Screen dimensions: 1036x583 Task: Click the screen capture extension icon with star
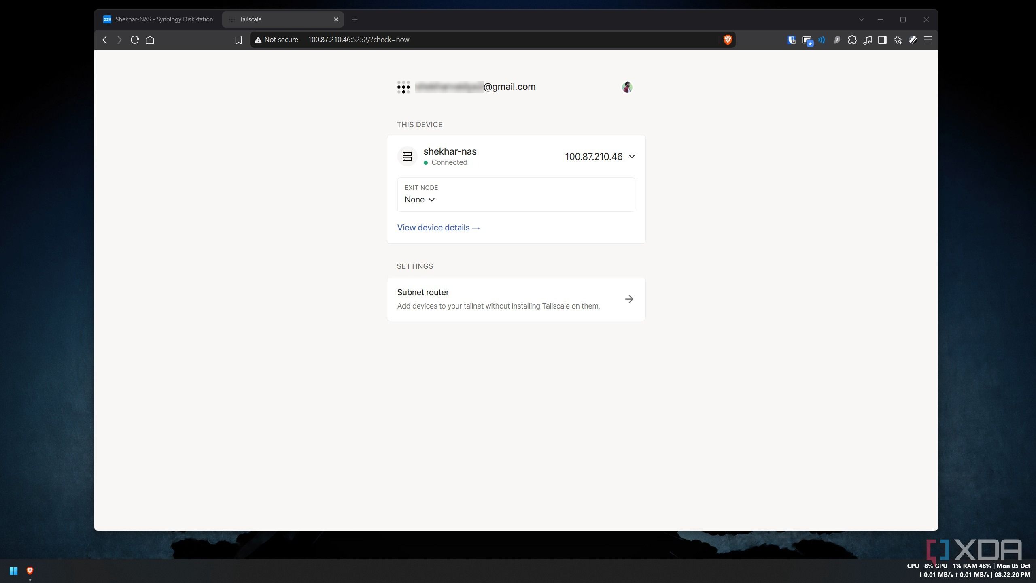click(807, 40)
